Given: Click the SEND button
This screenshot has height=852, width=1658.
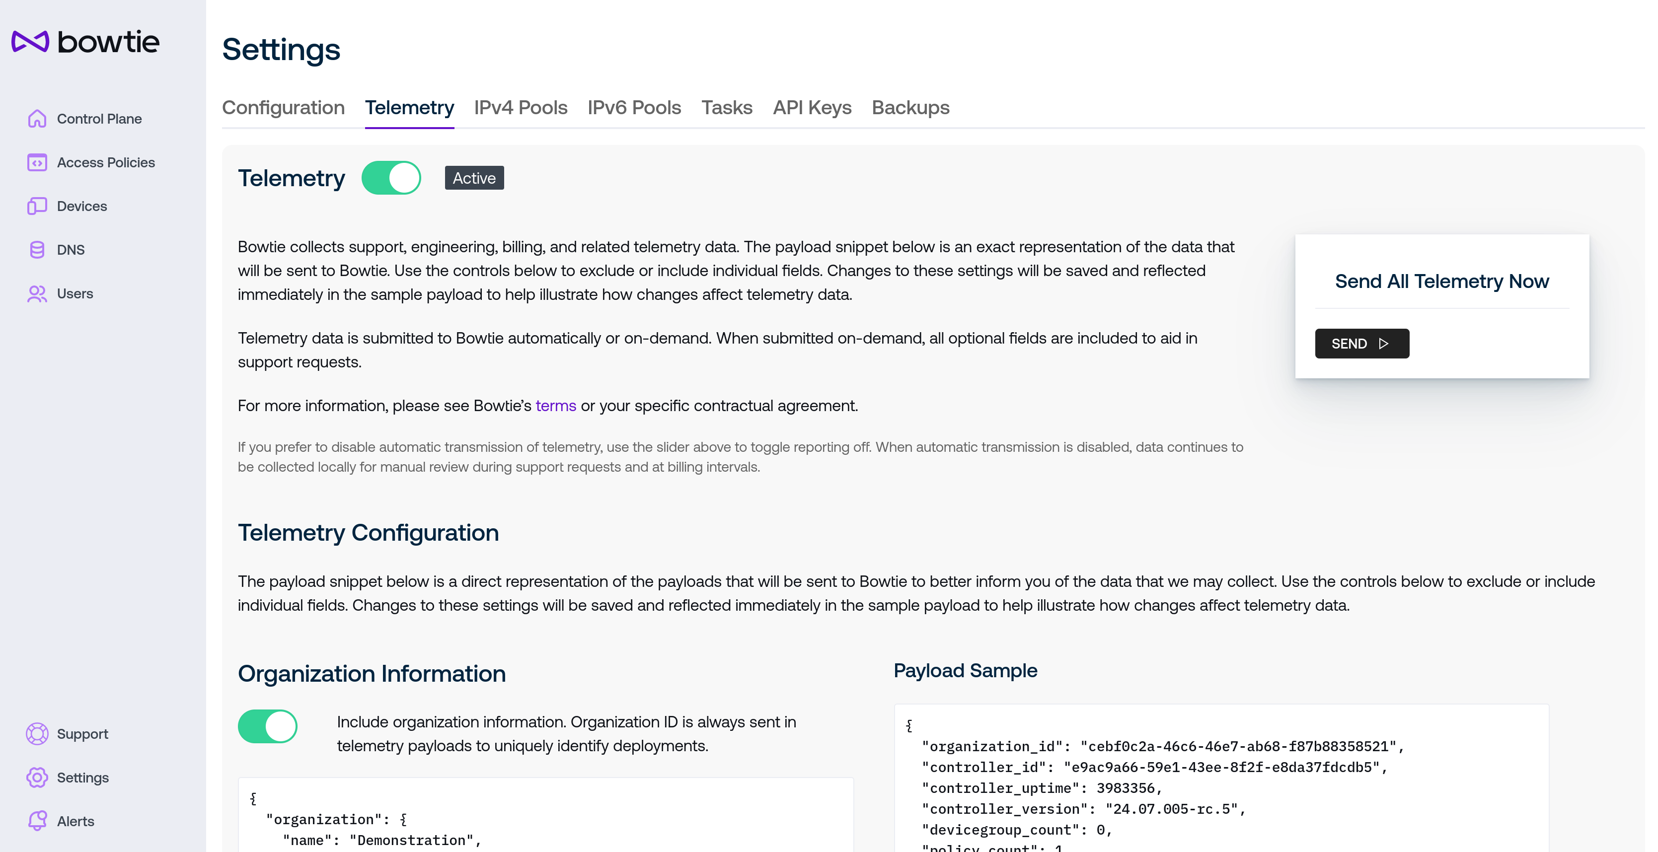Looking at the screenshot, I should point(1362,344).
